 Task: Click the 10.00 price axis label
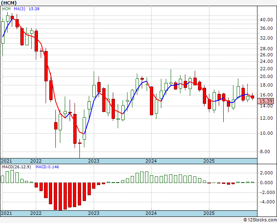pos(266,133)
